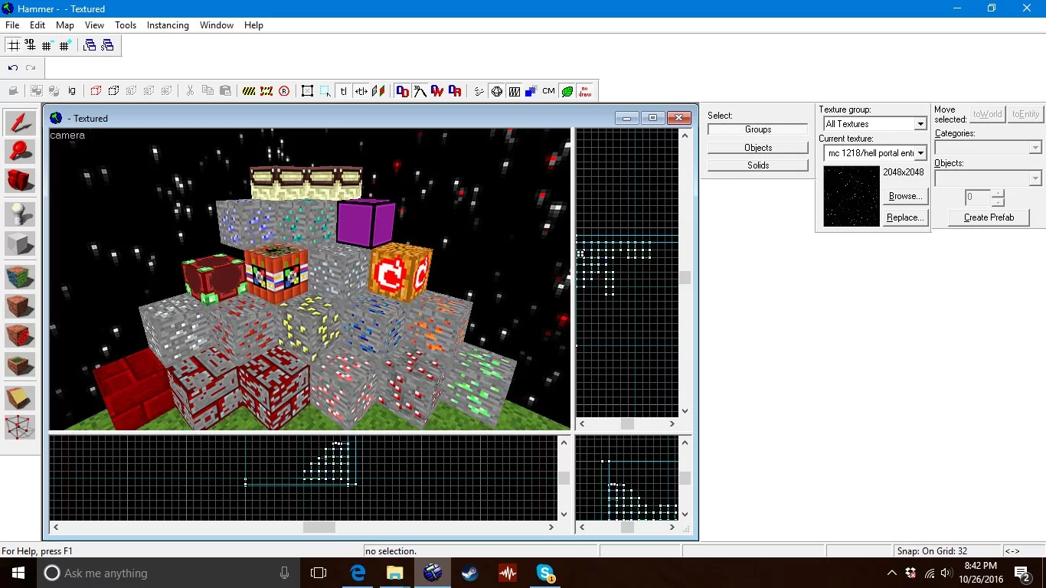Viewport: 1046px width, 588px height.
Task: Toggle the texture lock 'tl' button
Action: point(344,91)
